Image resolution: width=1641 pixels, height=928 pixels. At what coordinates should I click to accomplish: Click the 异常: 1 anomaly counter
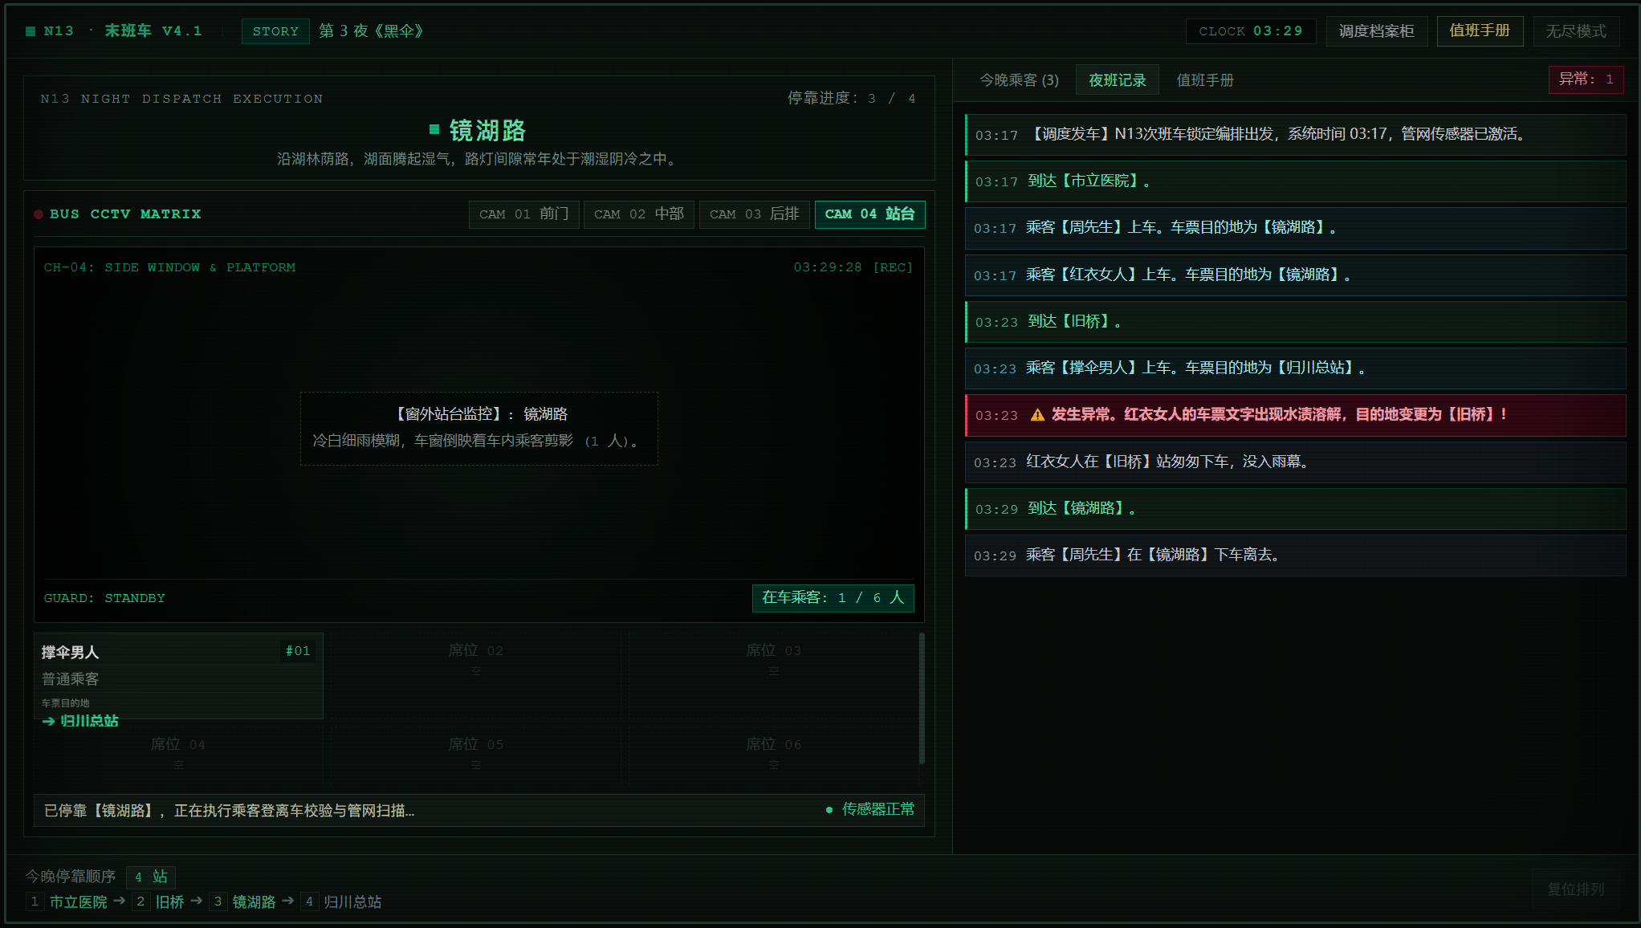click(x=1586, y=79)
